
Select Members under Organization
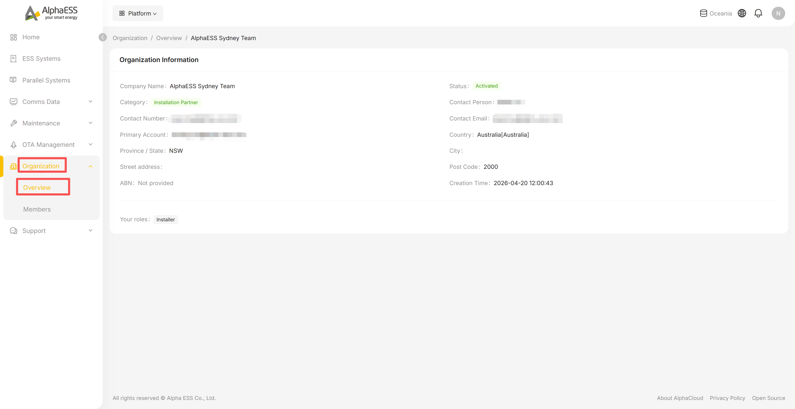[x=37, y=209]
